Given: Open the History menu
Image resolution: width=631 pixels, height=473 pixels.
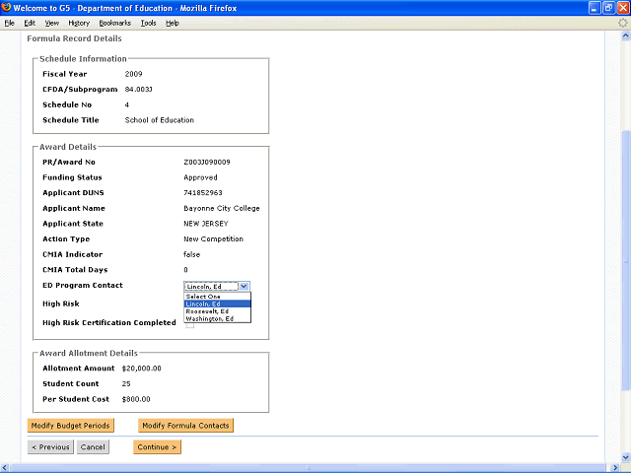Looking at the screenshot, I should [79, 24].
